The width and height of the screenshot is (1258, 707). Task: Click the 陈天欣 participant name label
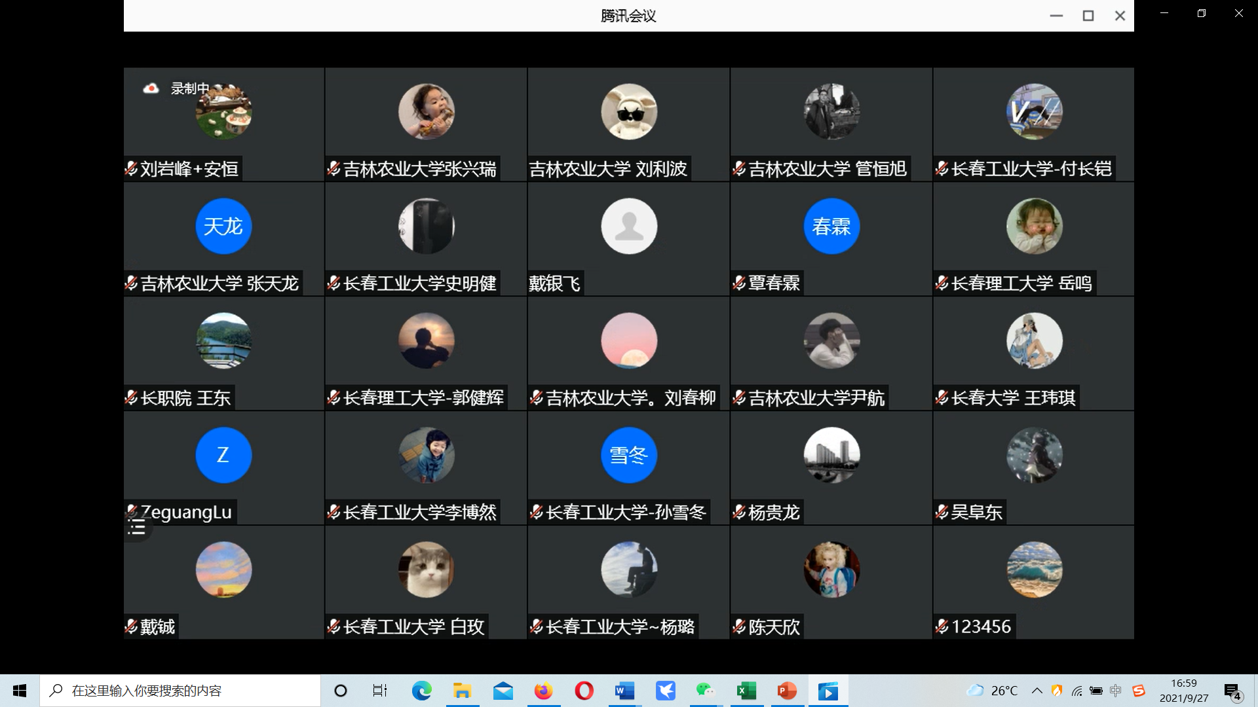(x=774, y=626)
